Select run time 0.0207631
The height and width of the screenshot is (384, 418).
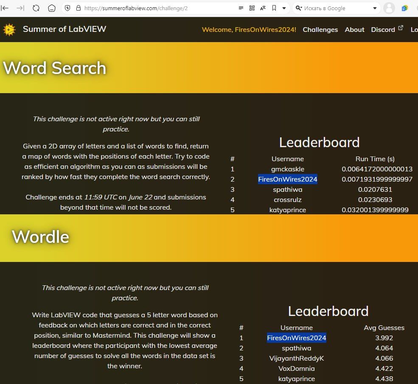(x=375, y=190)
